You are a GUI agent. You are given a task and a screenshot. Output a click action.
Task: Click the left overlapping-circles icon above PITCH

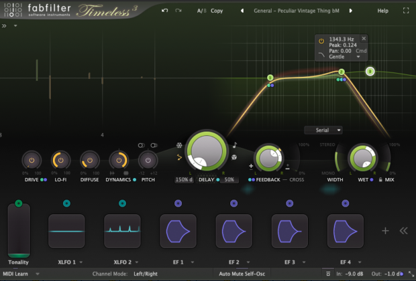pos(141,145)
